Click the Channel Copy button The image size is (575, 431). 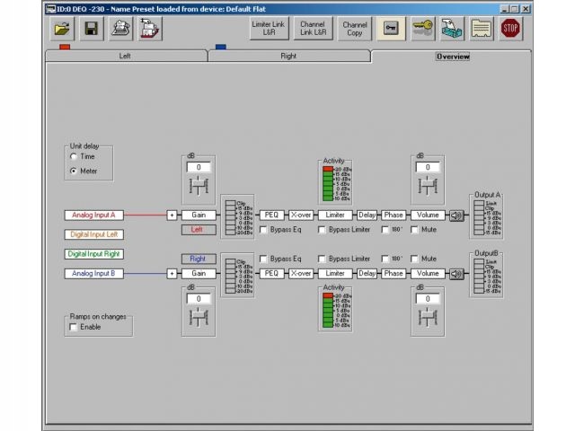tap(355, 28)
